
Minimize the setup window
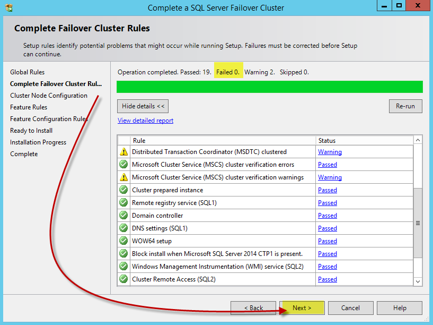pyautogui.click(x=384, y=5)
